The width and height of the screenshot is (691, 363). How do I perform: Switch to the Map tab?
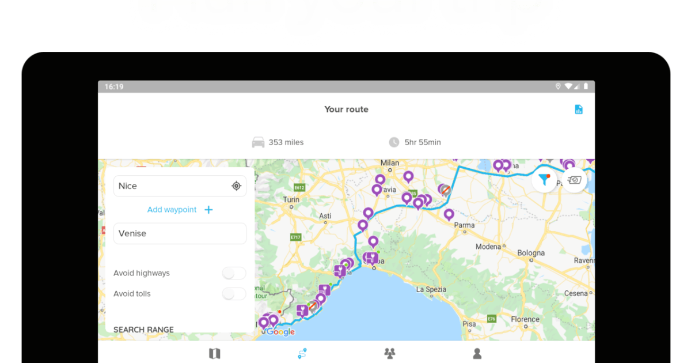click(x=214, y=353)
